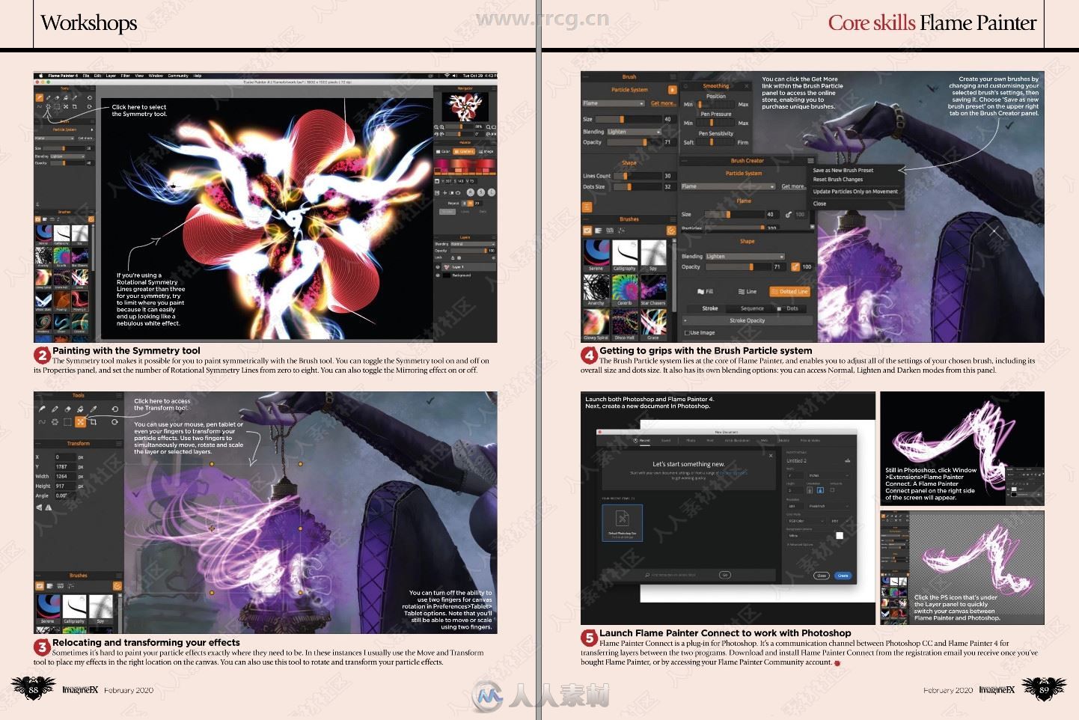Click the Redo arrow in step 3 Tools panel

pos(115,422)
